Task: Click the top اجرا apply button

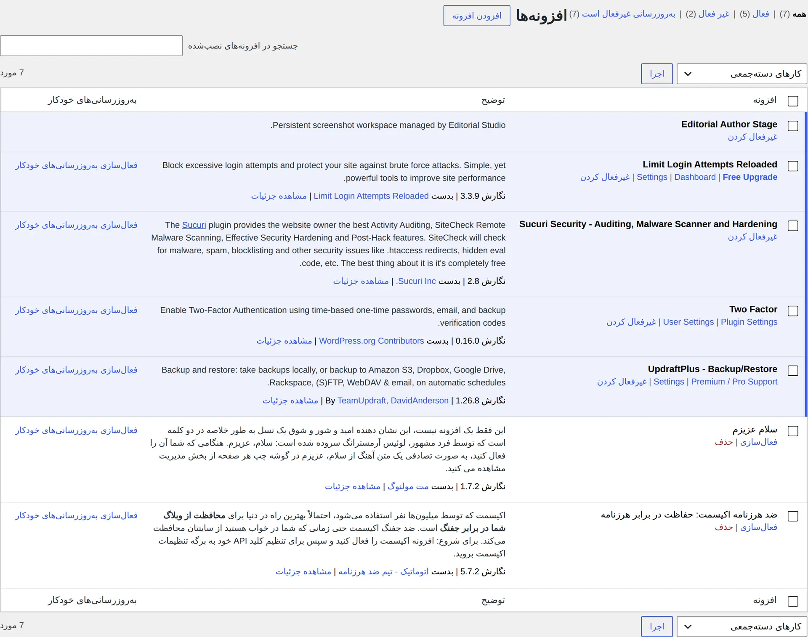Action: pyautogui.click(x=656, y=74)
